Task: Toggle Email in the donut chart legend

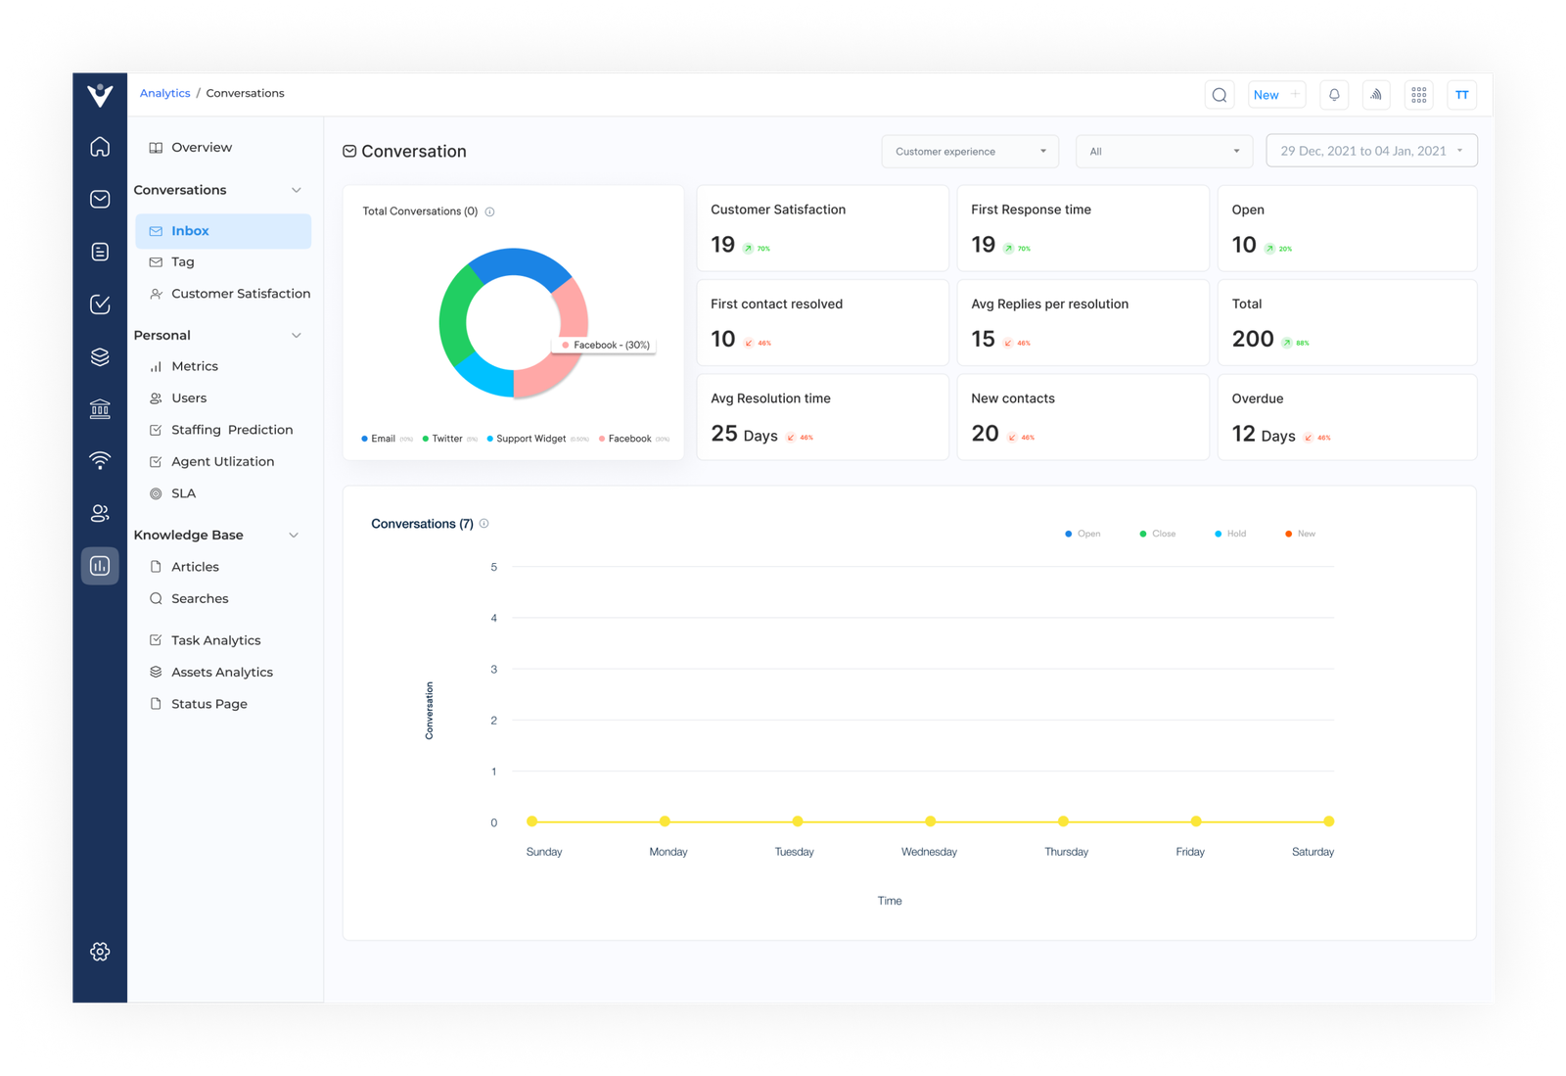Action: [387, 439]
